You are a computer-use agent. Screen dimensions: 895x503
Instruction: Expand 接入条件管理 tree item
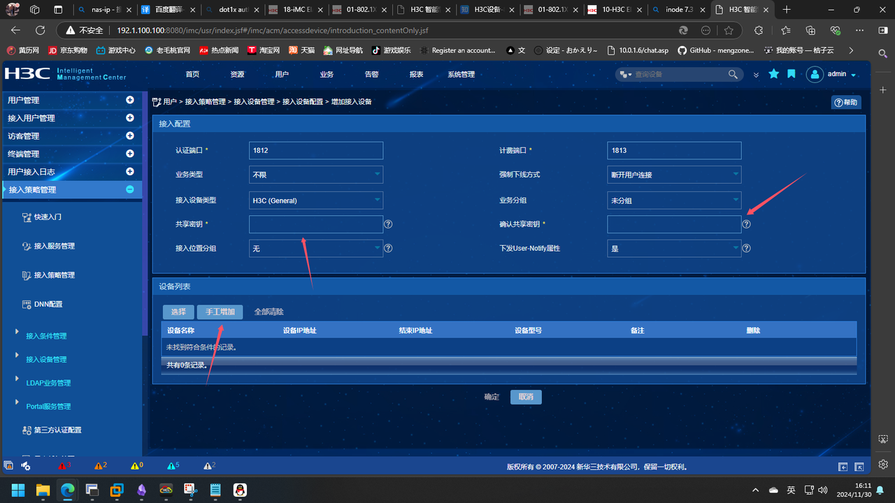[x=17, y=332]
